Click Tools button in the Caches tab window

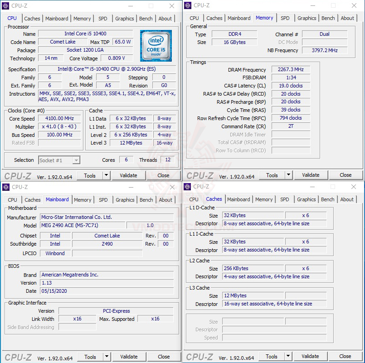(x=272, y=356)
